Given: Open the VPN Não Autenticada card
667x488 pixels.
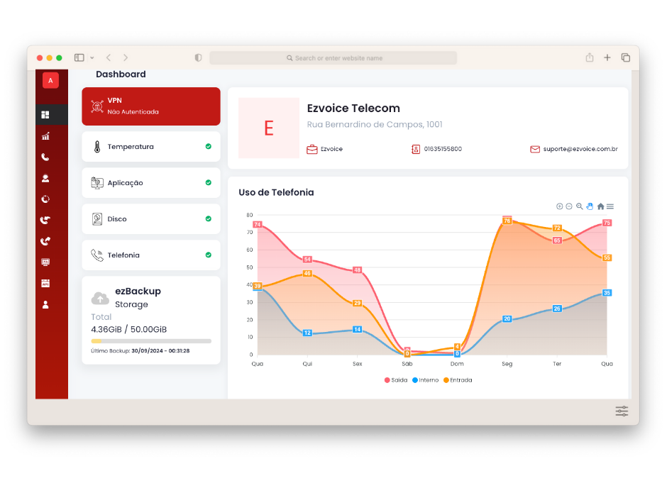Looking at the screenshot, I should point(151,106).
